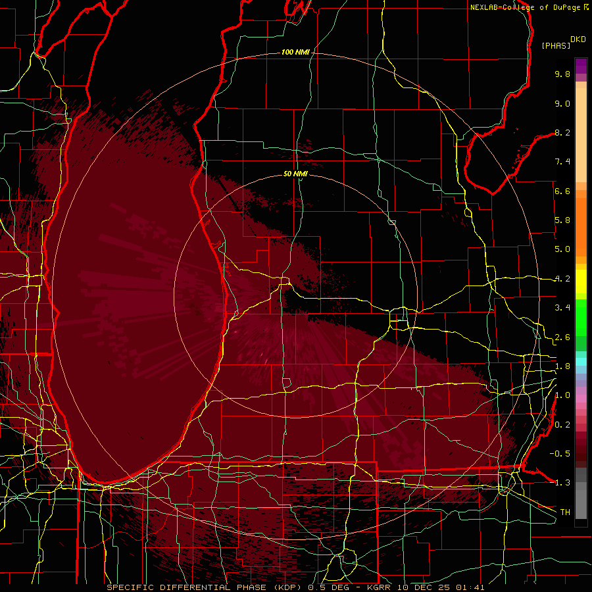Pick the bright green color bar segment
This screenshot has height=592, width=592.
(581, 318)
